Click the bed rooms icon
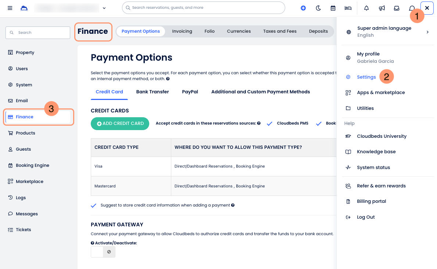This screenshot has height=269, width=437. [x=348, y=8]
